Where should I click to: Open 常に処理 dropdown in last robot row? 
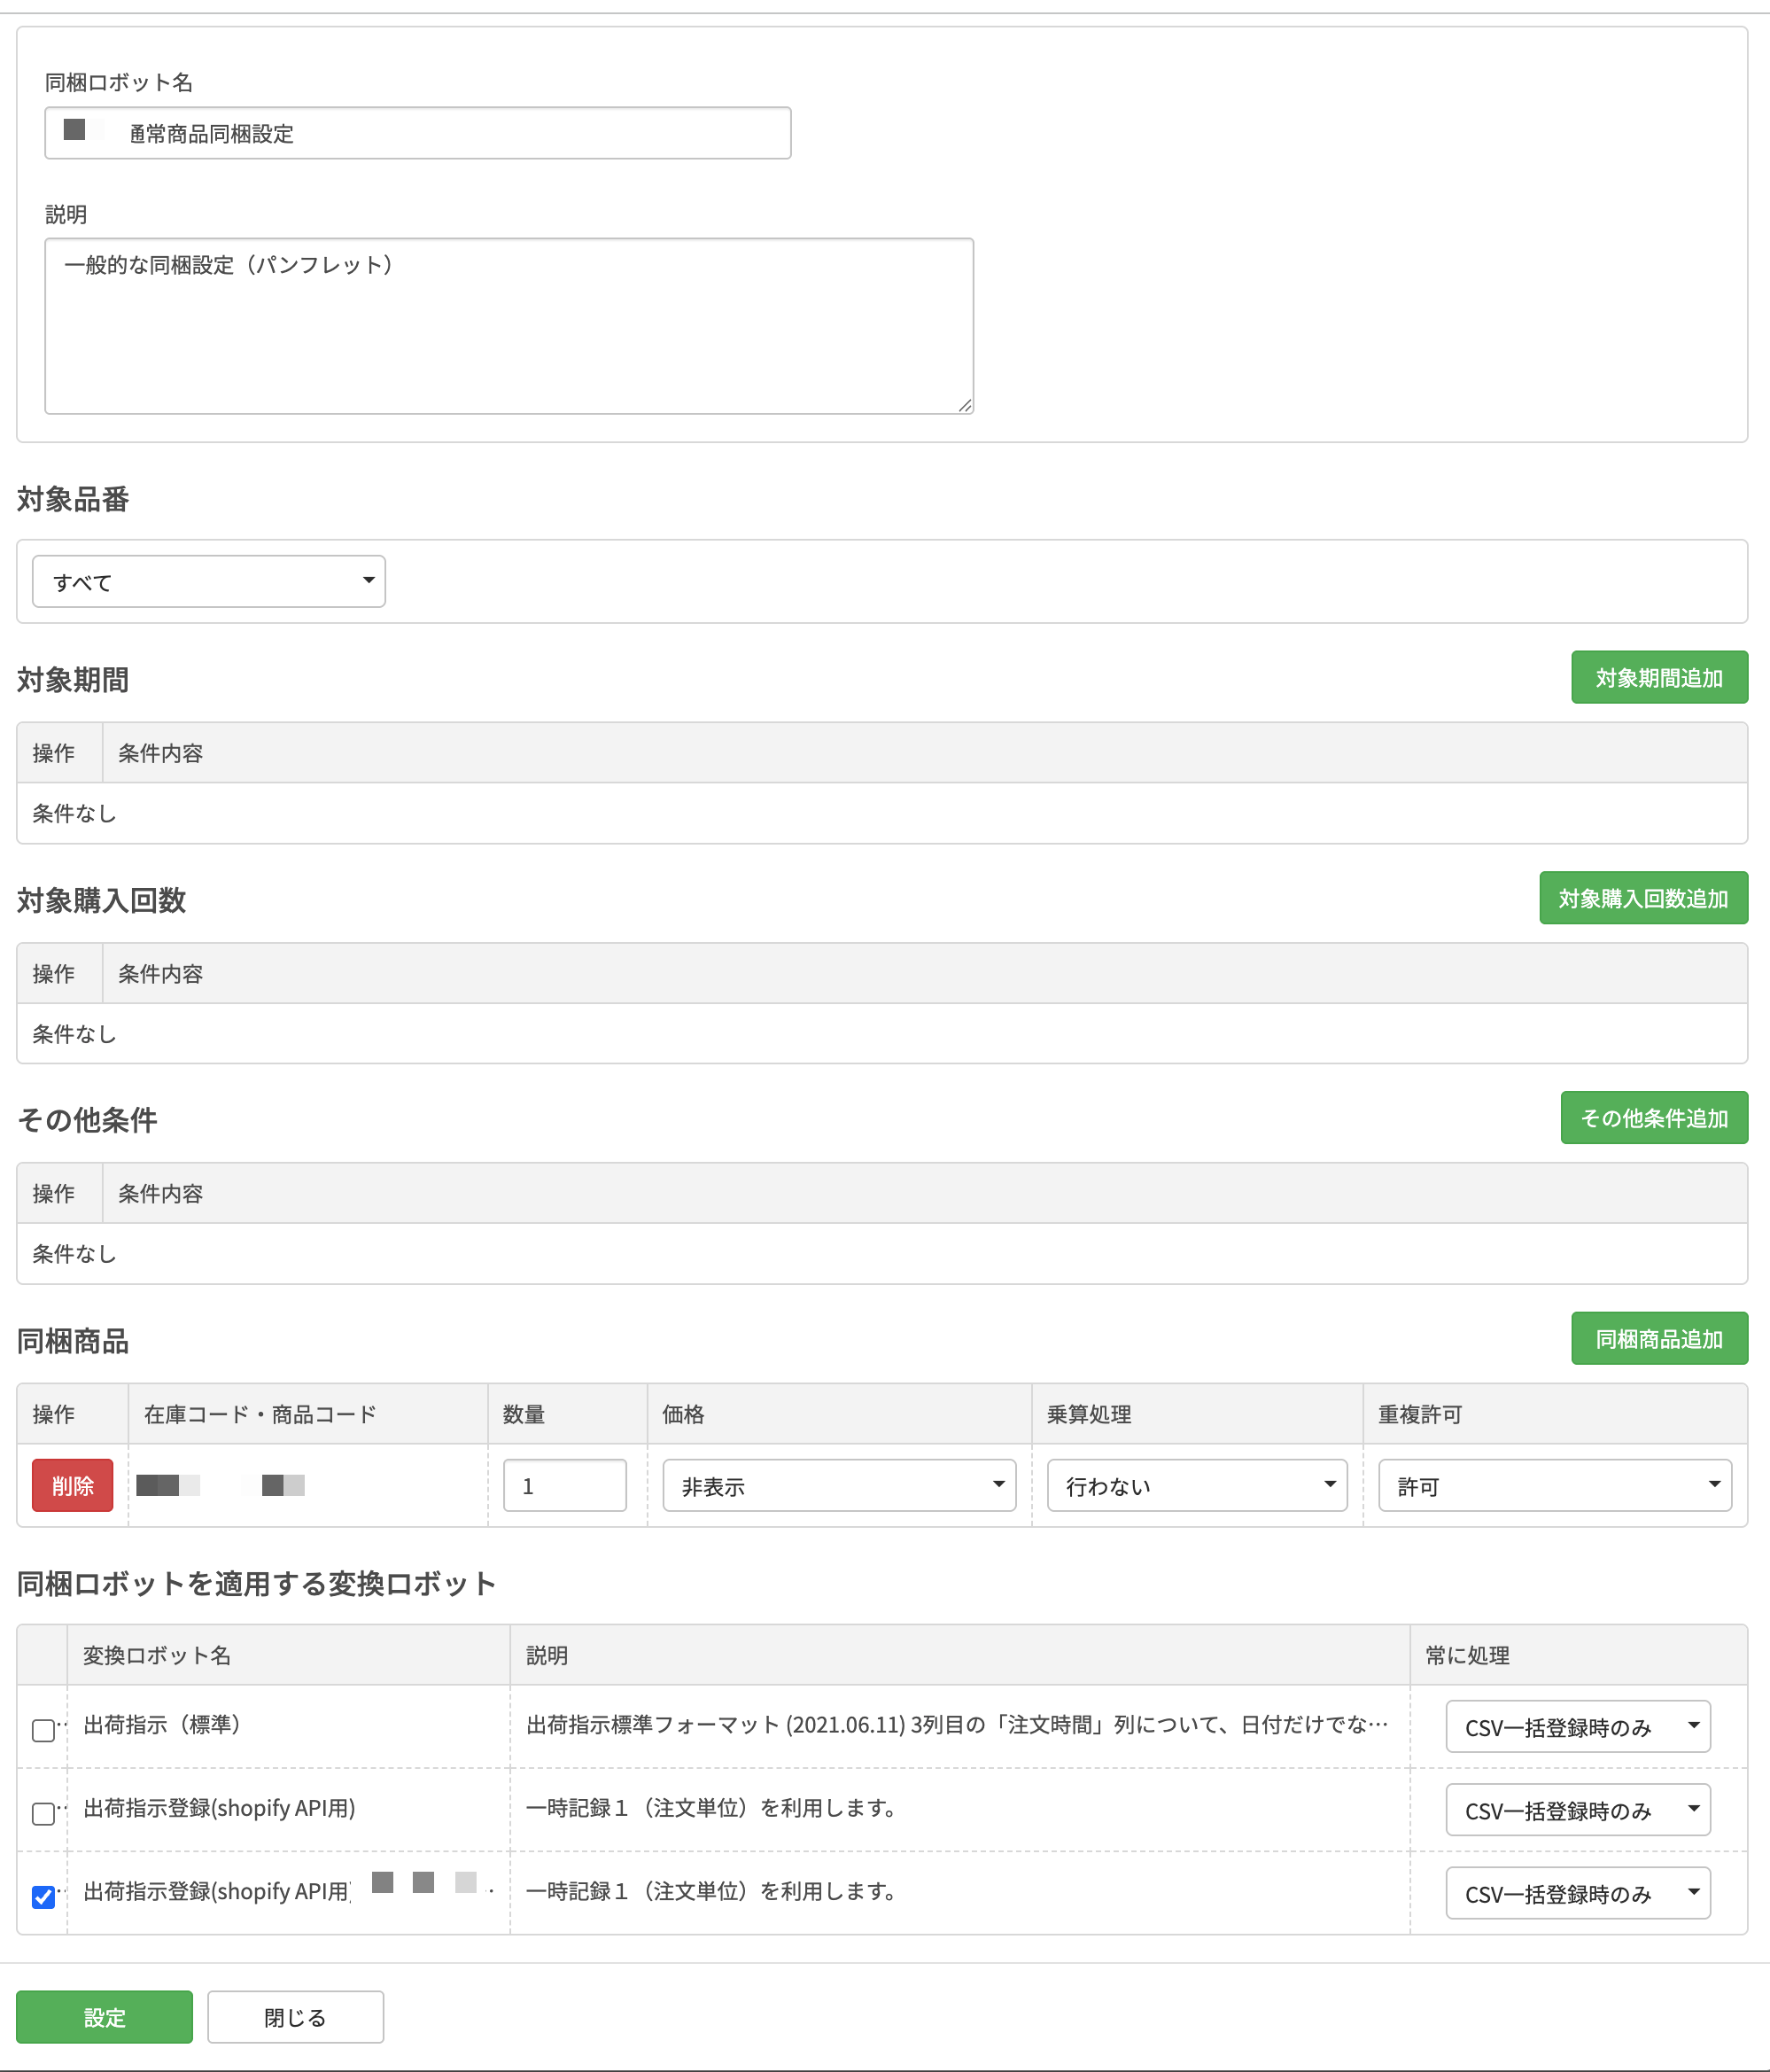point(1577,1894)
